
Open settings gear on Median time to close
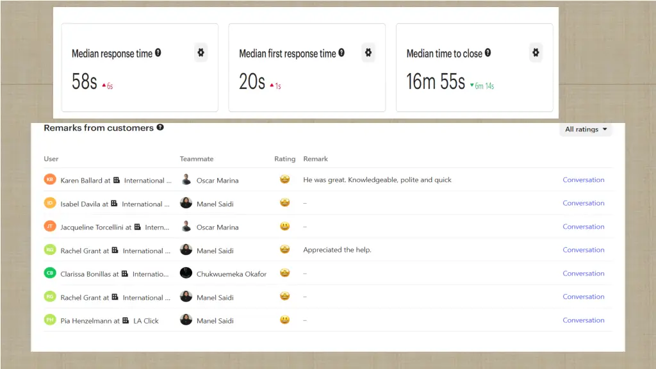(x=536, y=53)
